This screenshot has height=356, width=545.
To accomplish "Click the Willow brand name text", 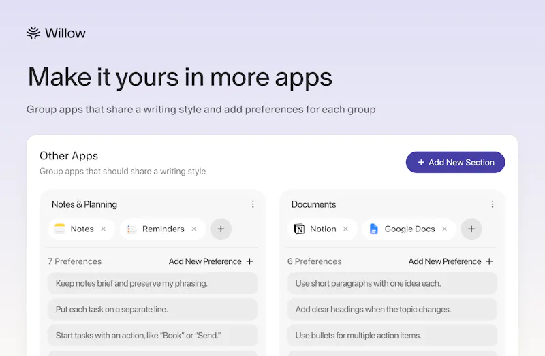I will coord(65,33).
